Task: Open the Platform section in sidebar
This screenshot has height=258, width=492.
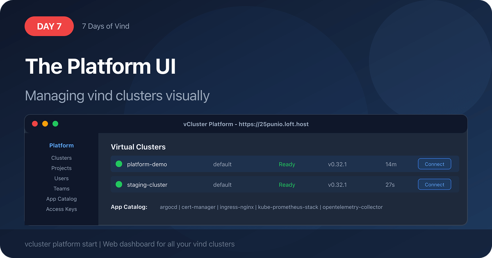Action: point(61,145)
